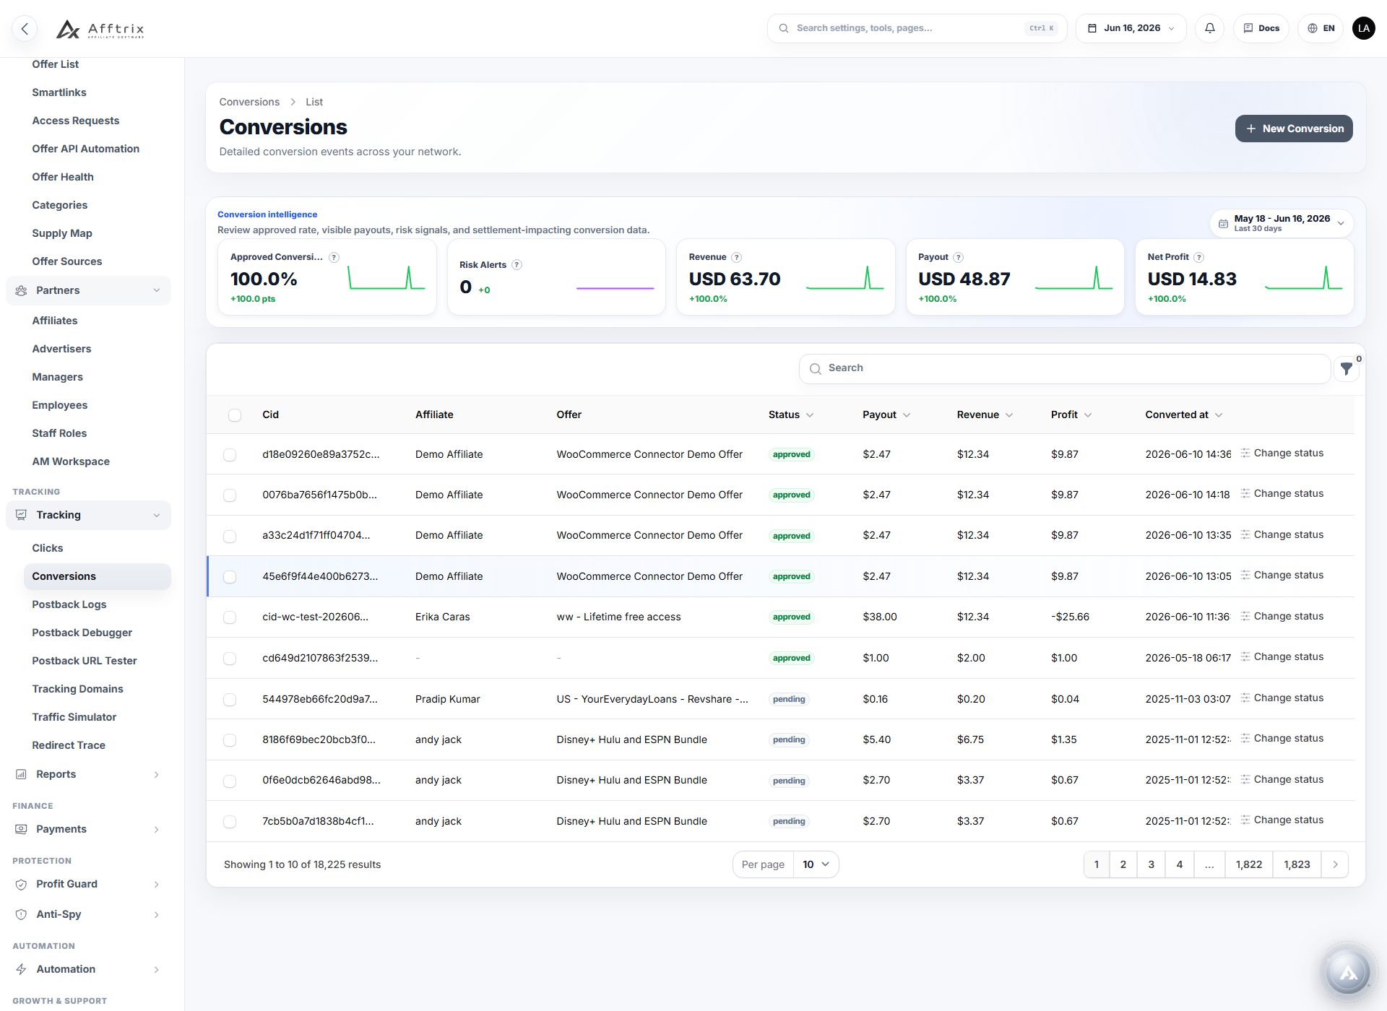Go to Affiliates in sidebar
The width and height of the screenshot is (1387, 1011).
[x=55, y=321]
